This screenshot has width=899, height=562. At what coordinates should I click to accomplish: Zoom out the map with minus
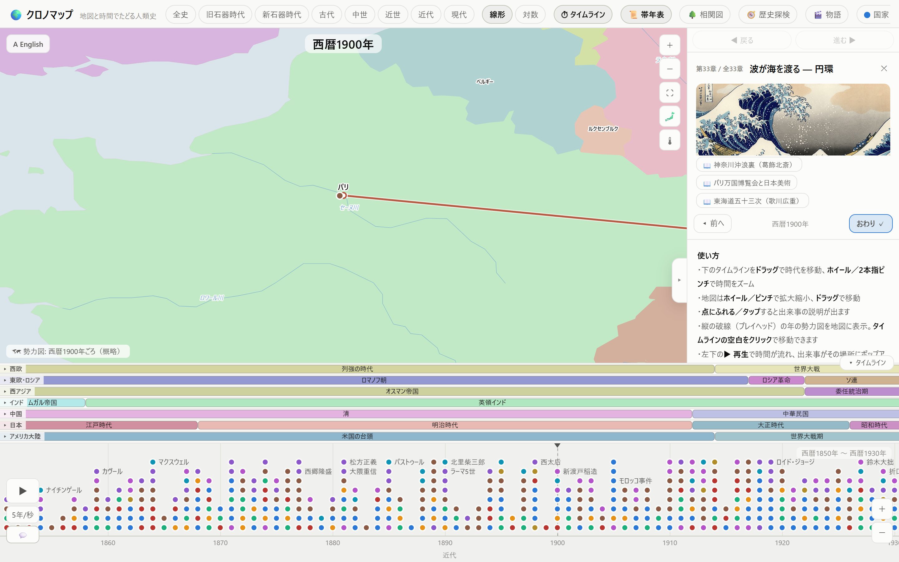click(670, 69)
